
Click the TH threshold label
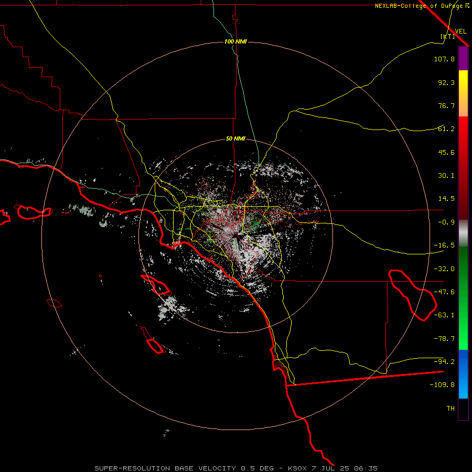(x=450, y=409)
